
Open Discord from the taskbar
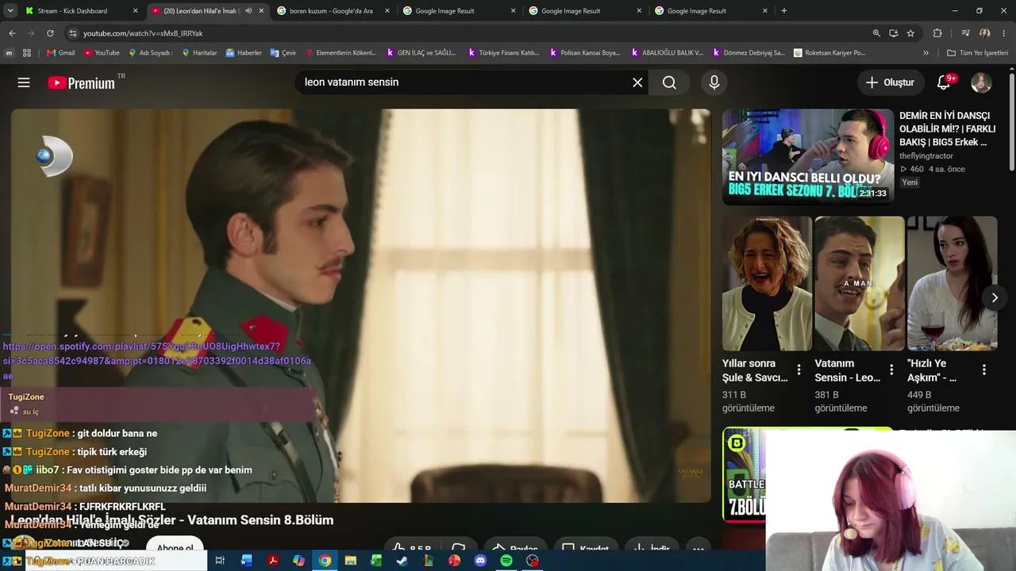[x=480, y=561]
